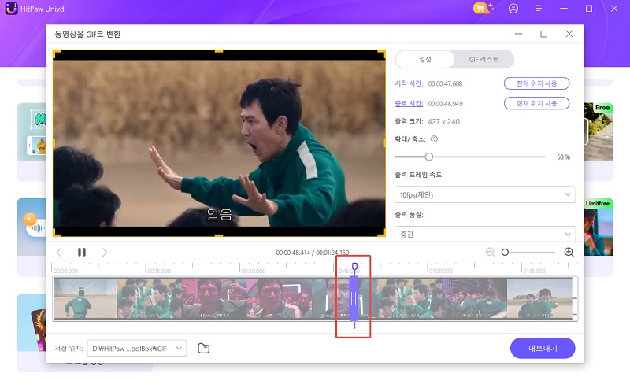
Task: Open the shopping cart upgrade icon
Action: tap(481, 9)
